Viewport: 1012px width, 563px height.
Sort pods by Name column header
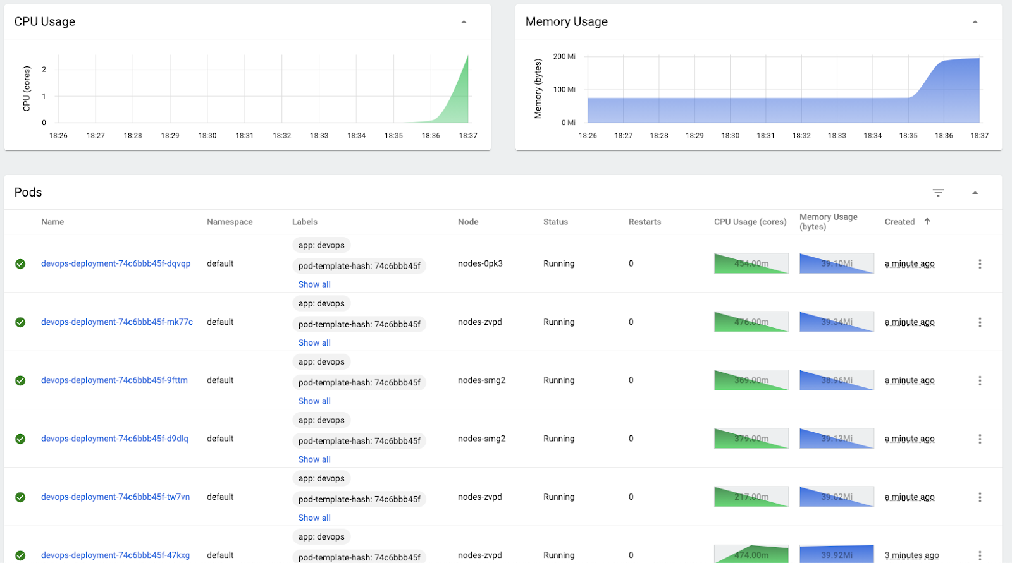(x=52, y=222)
